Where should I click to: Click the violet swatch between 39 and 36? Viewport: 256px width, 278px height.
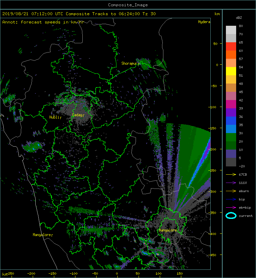coord(231,113)
